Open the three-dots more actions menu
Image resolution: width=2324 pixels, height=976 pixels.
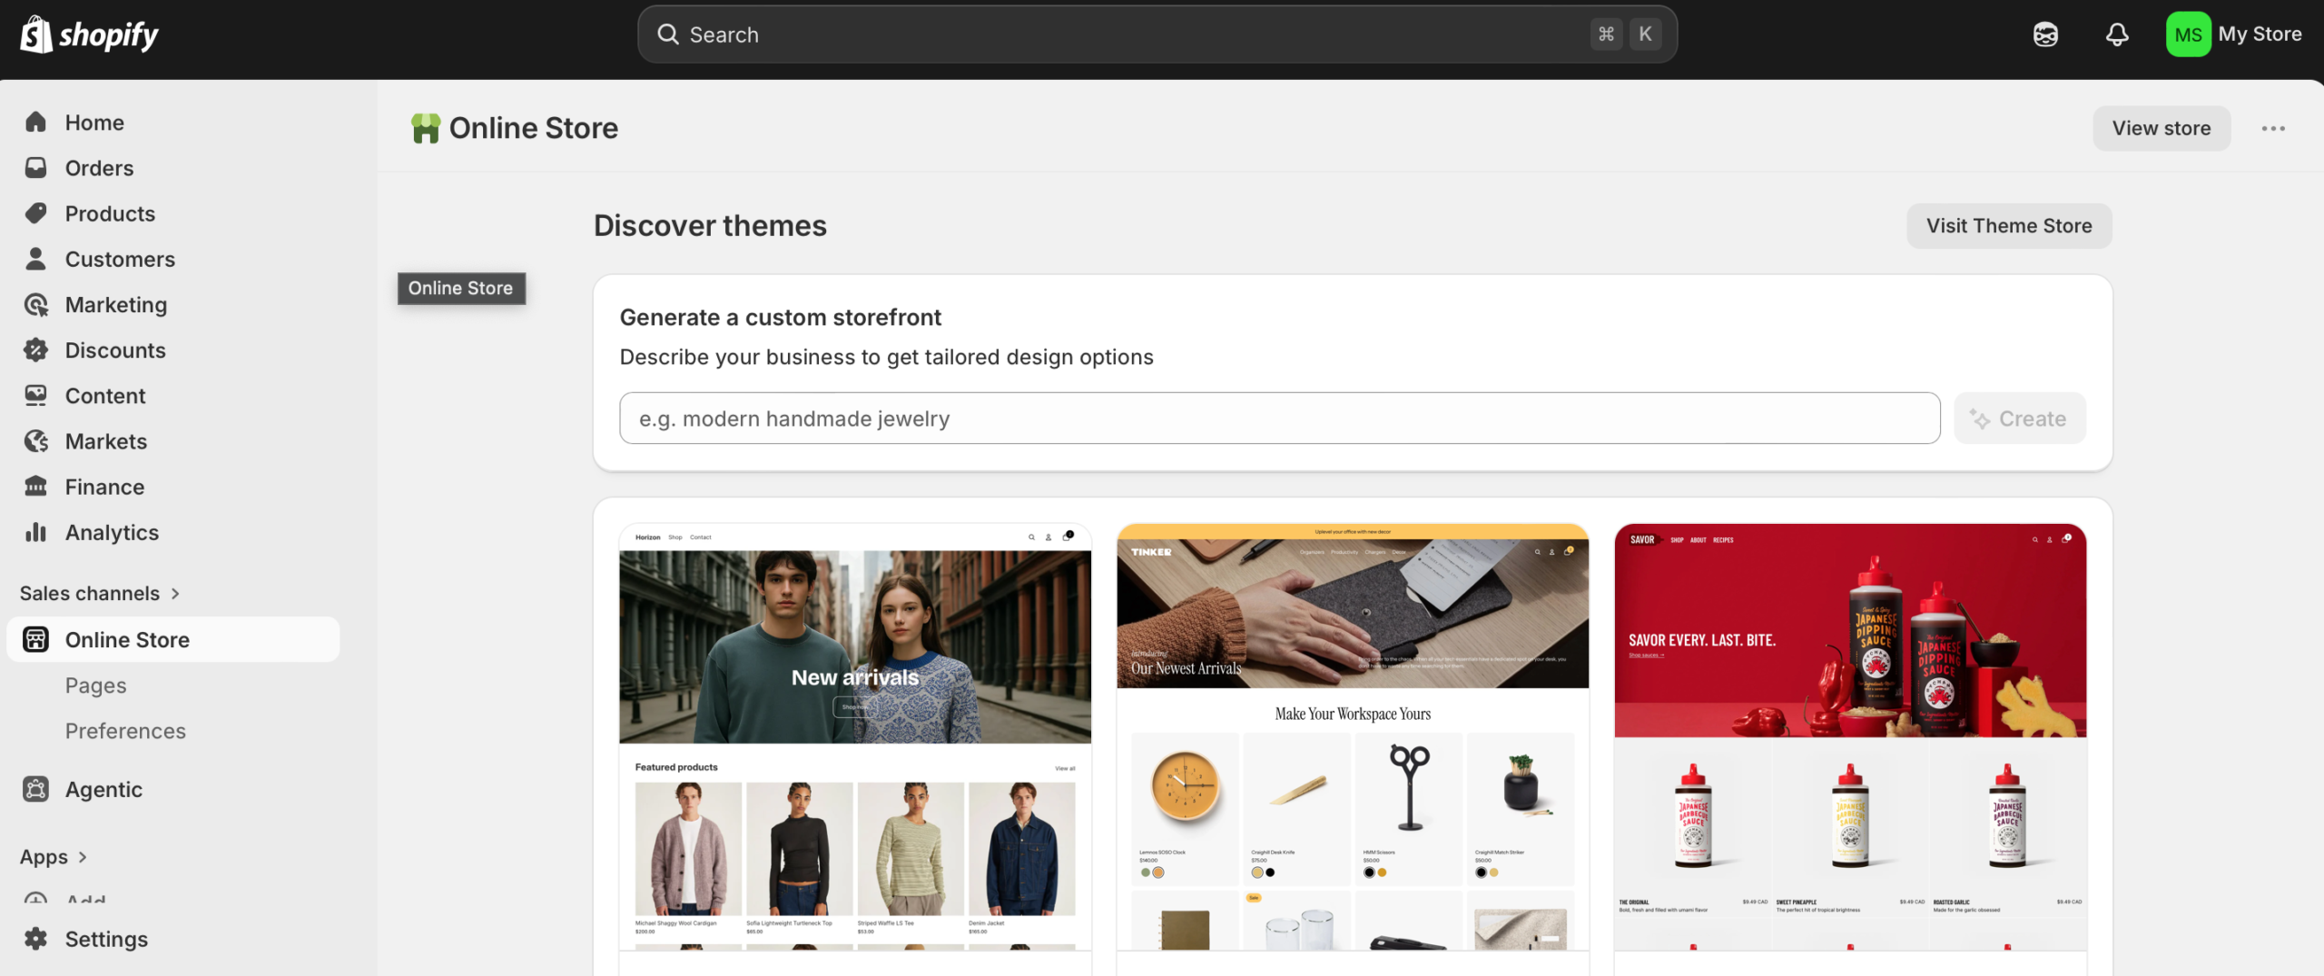pyautogui.click(x=2273, y=128)
